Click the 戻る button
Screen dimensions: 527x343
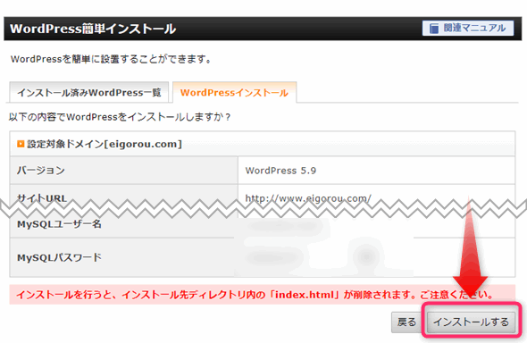[407, 322]
